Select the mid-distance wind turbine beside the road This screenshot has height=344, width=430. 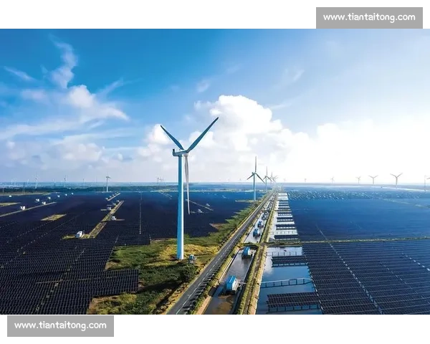point(254,179)
